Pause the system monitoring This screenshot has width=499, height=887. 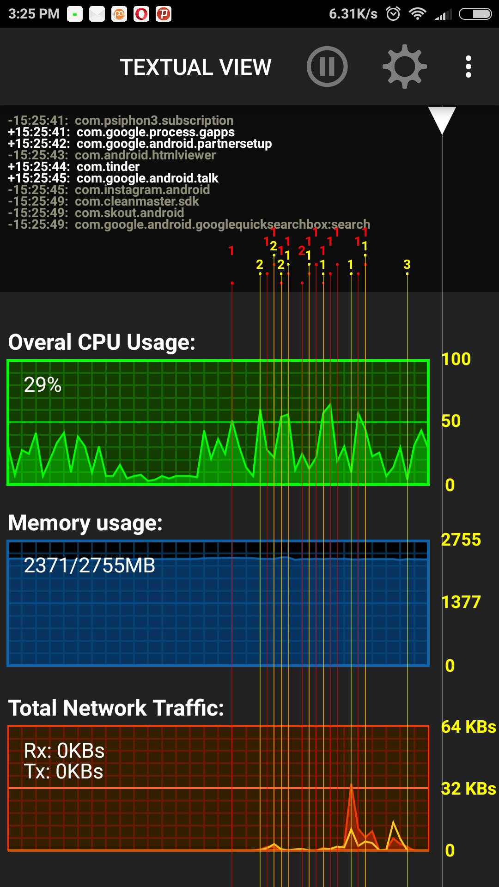pos(327,67)
